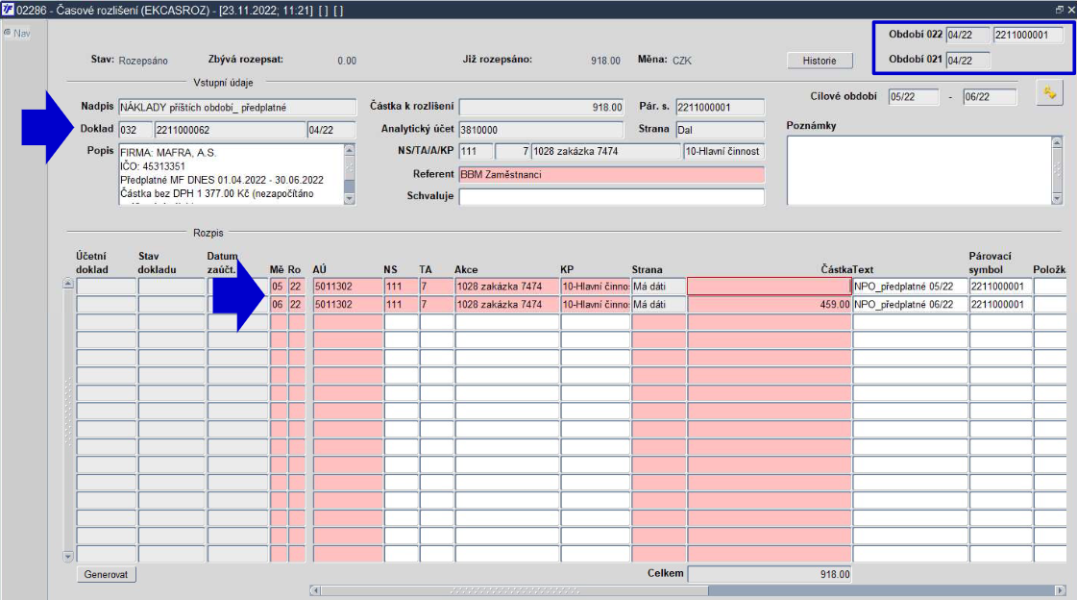Click the Nadpis field with NÁKLADY příštích období
1077x600 pixels.
pyautogui.click(x=237, y=108)
